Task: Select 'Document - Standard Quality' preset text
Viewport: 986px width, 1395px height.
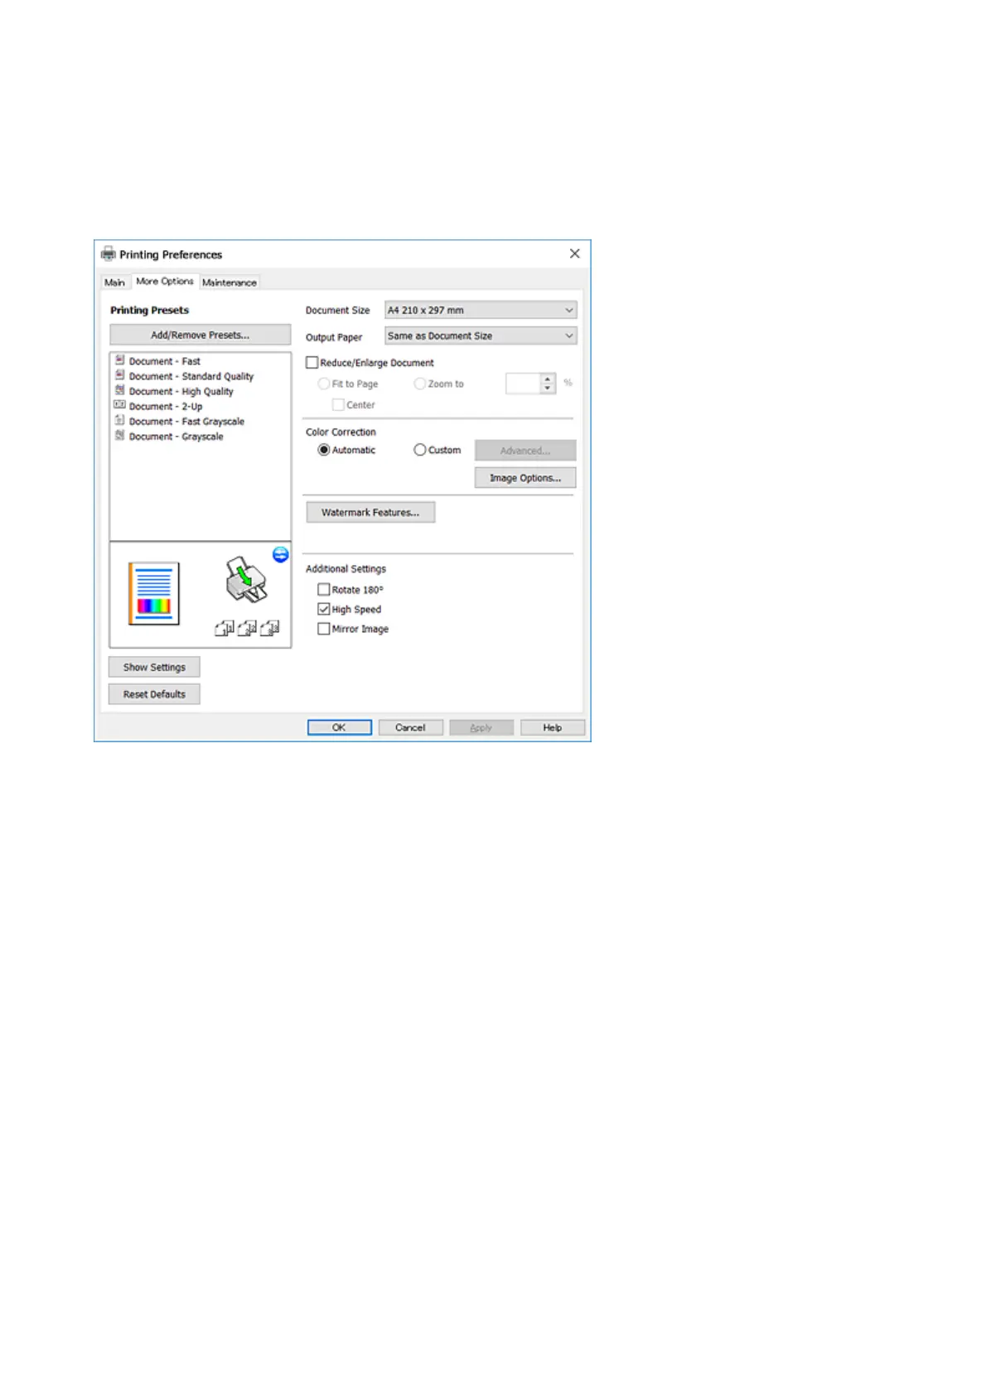Action: click(x=191, y=376)
